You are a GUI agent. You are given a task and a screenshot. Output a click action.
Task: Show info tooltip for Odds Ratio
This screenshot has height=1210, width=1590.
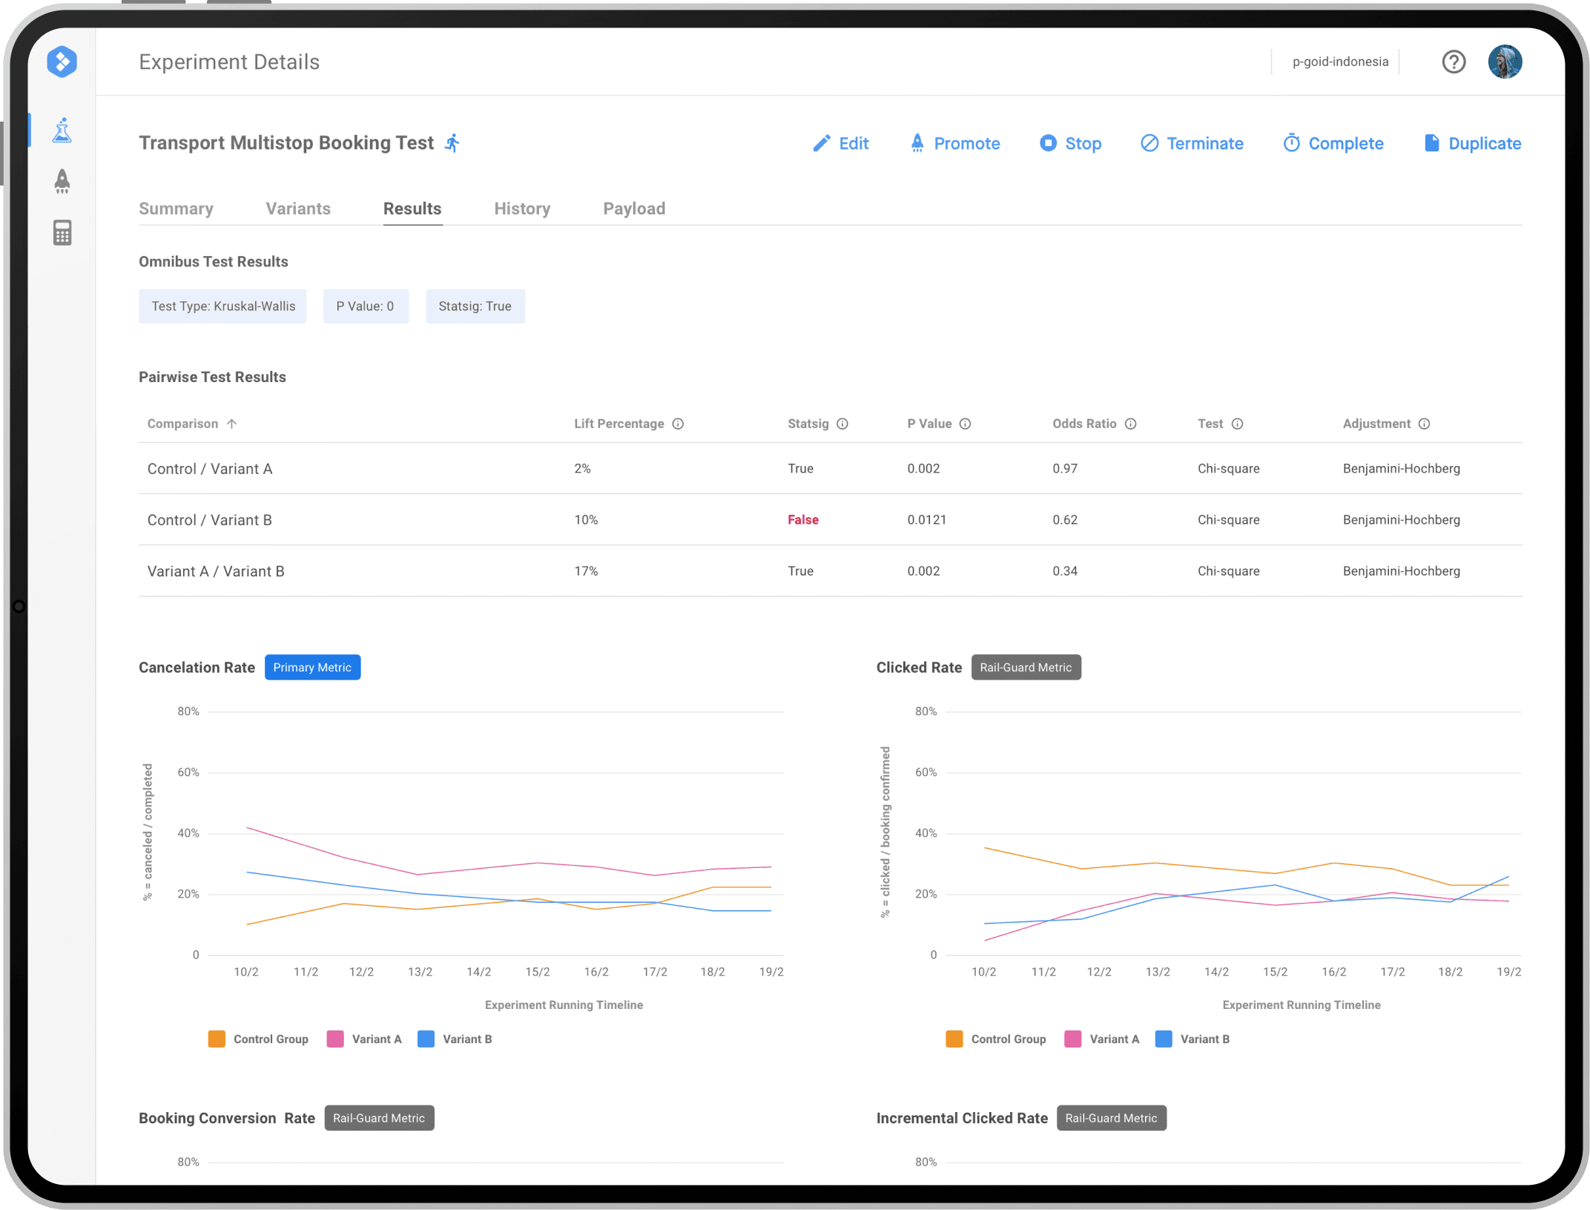coord(1130,424)
